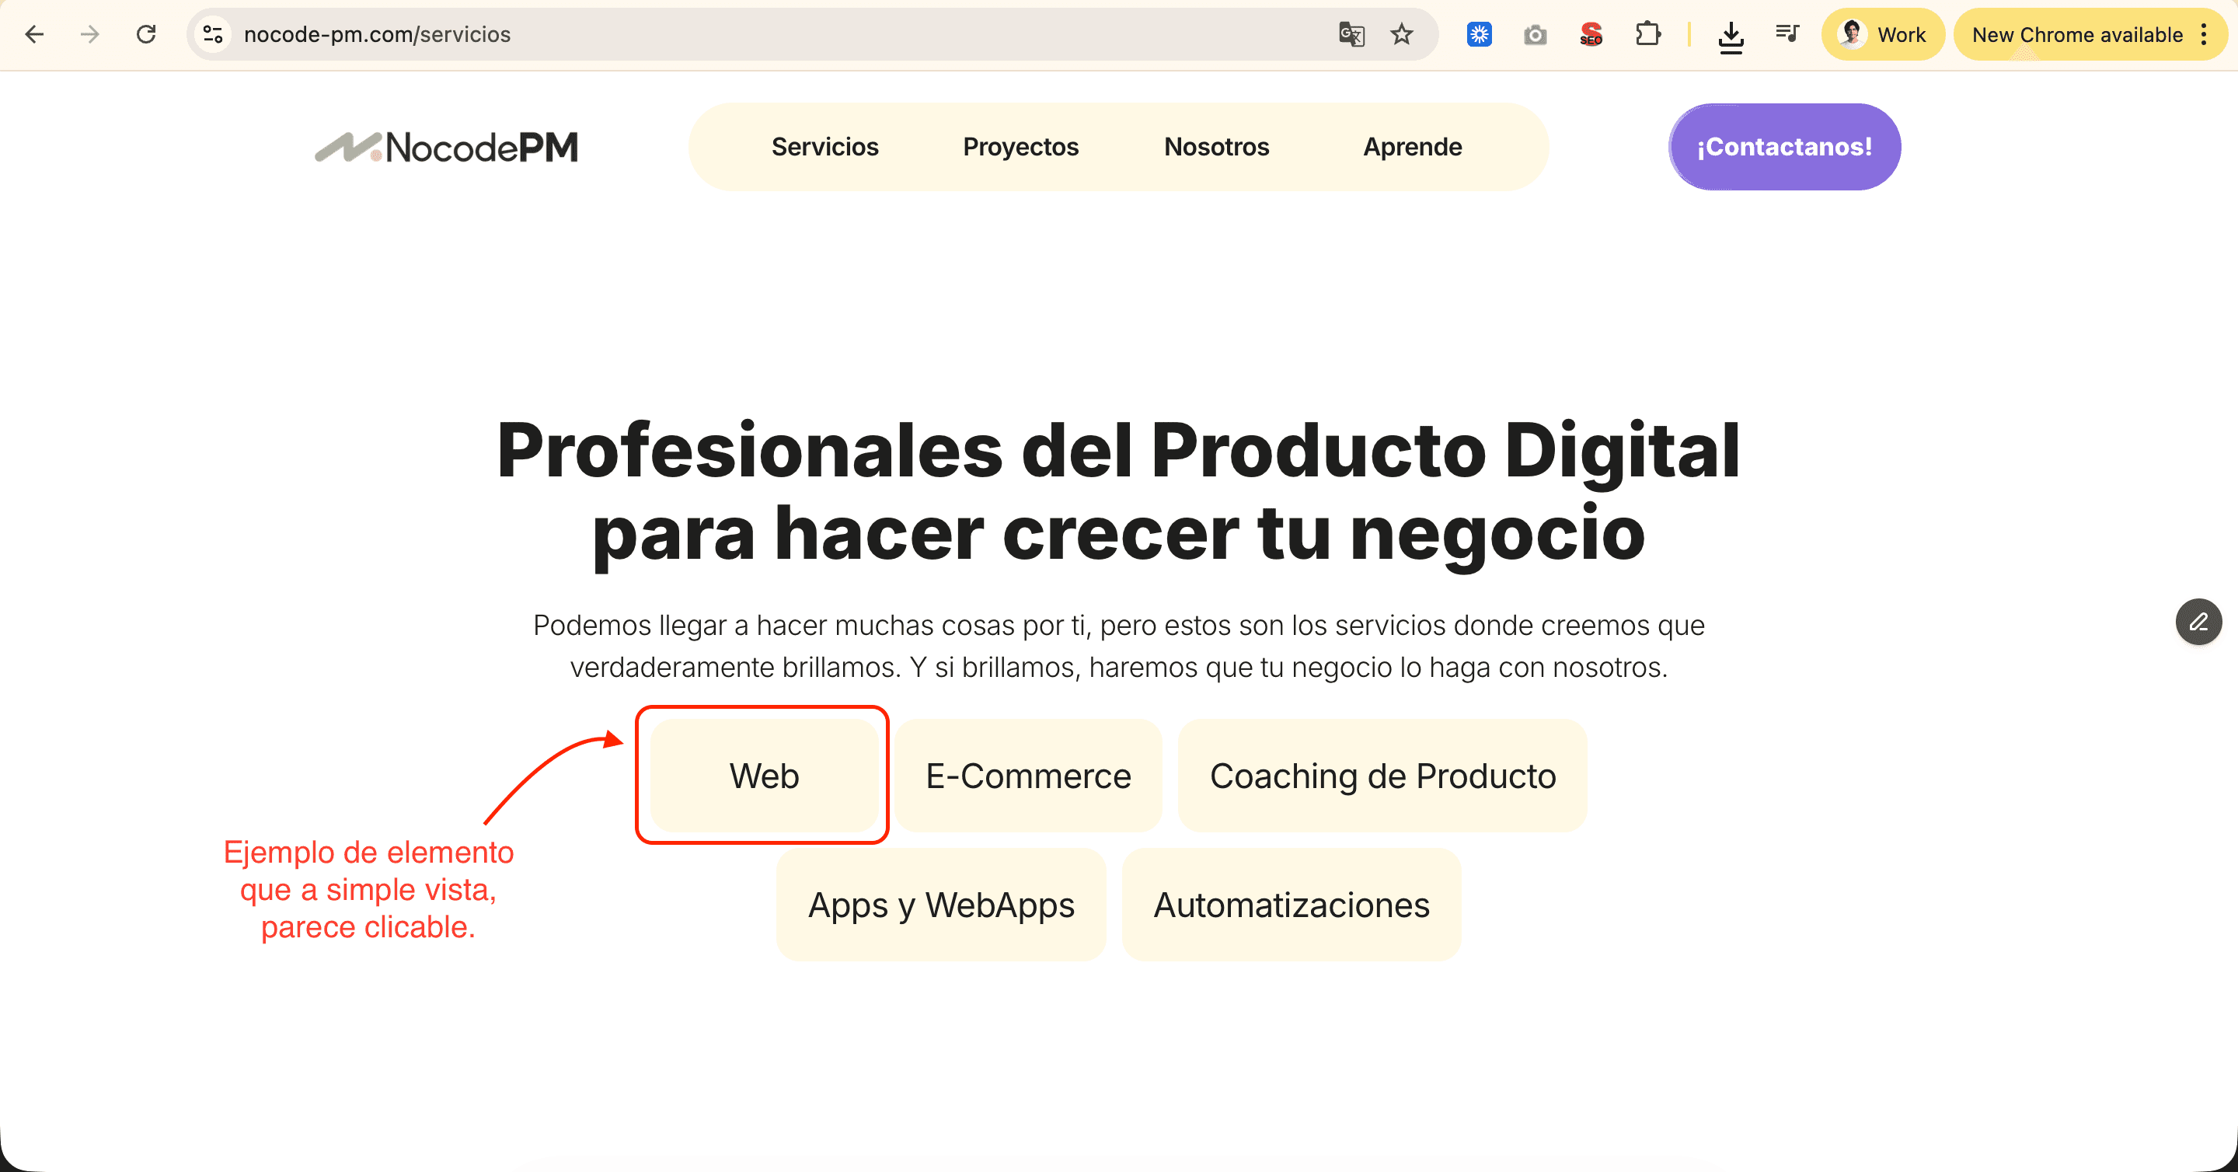The image size is (2238, 1172).
Task: Open the SEO extension icon
Action: pos(1591,35)
